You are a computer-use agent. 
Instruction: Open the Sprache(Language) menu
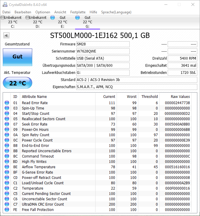click(x=116, y=12)
